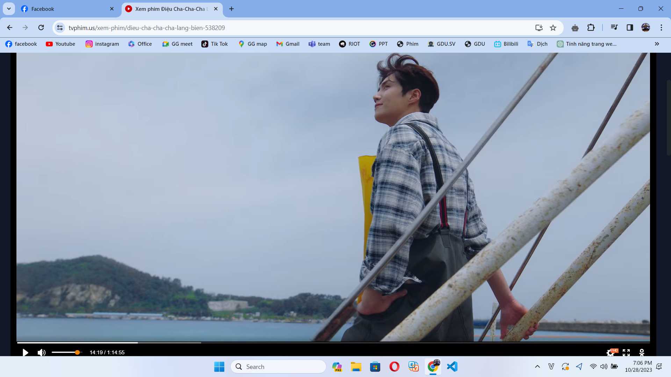Open the Gmail bookmark
The height and width of the screenshot is (377, 671).
(288, 44)
